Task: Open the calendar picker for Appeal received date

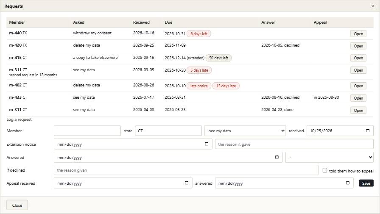Action: coord(186,183)
